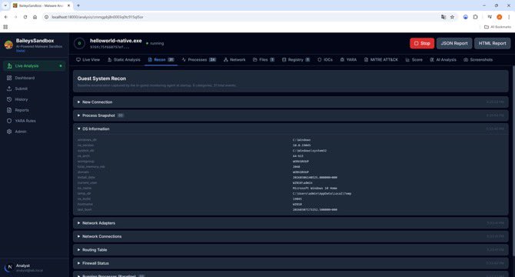Click the BaileysSandbox logo avatar
515x277 pixels.
(x=8, y=45)
